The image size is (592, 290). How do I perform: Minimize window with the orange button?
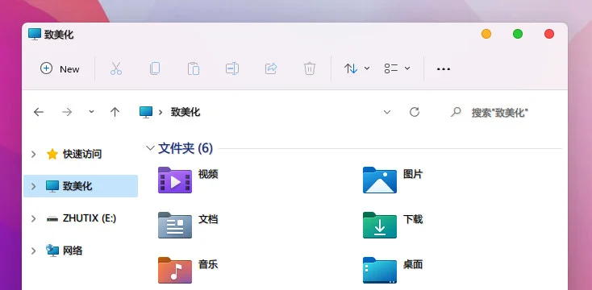click(486, 34)
